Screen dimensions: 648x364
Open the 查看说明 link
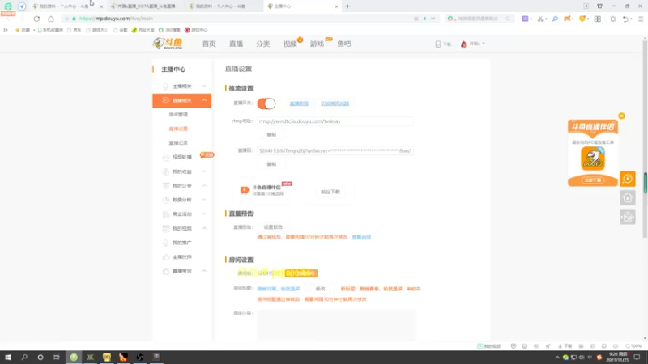361,237
